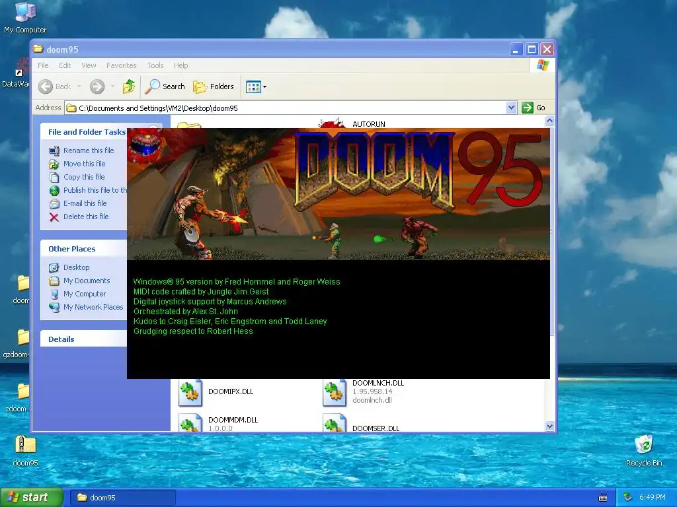Click the Publish globe icon

coord(54,191)
